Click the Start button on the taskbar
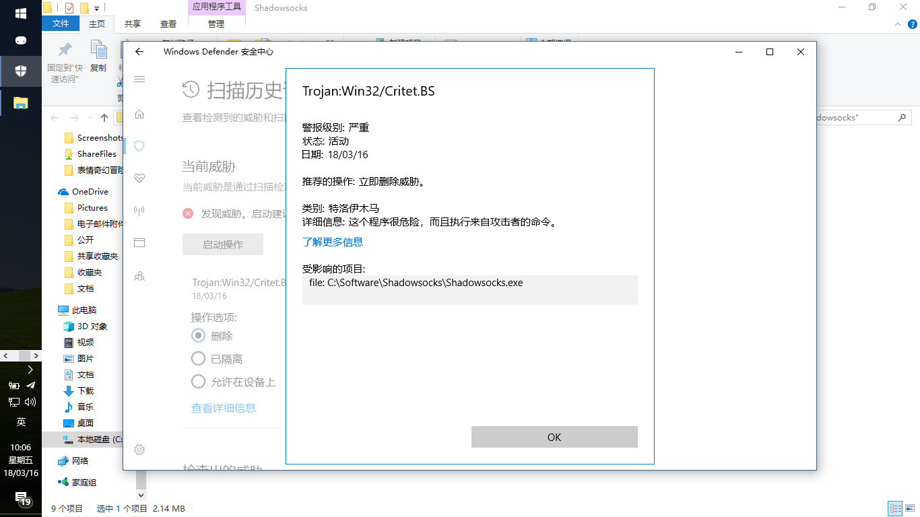 click(21, 13)
